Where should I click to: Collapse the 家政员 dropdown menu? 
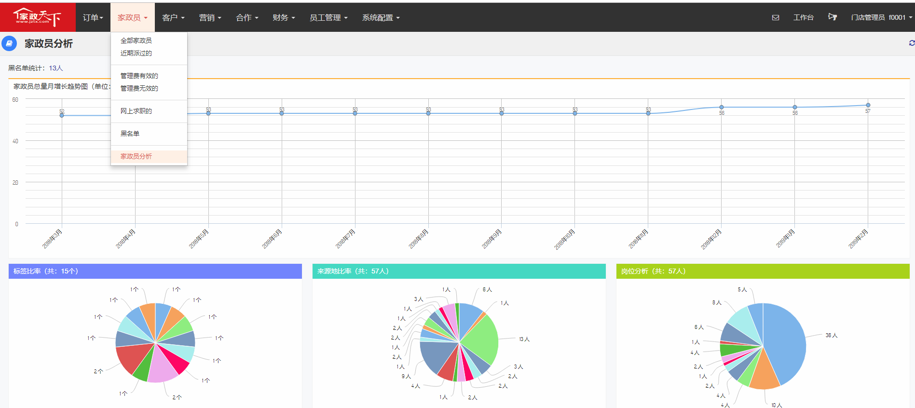pyautogui.click(x=133, y=18)
